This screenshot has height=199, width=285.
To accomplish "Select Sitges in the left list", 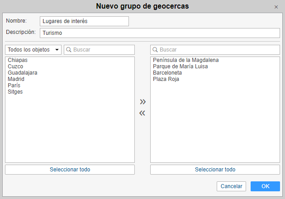I will click(15, 92).
